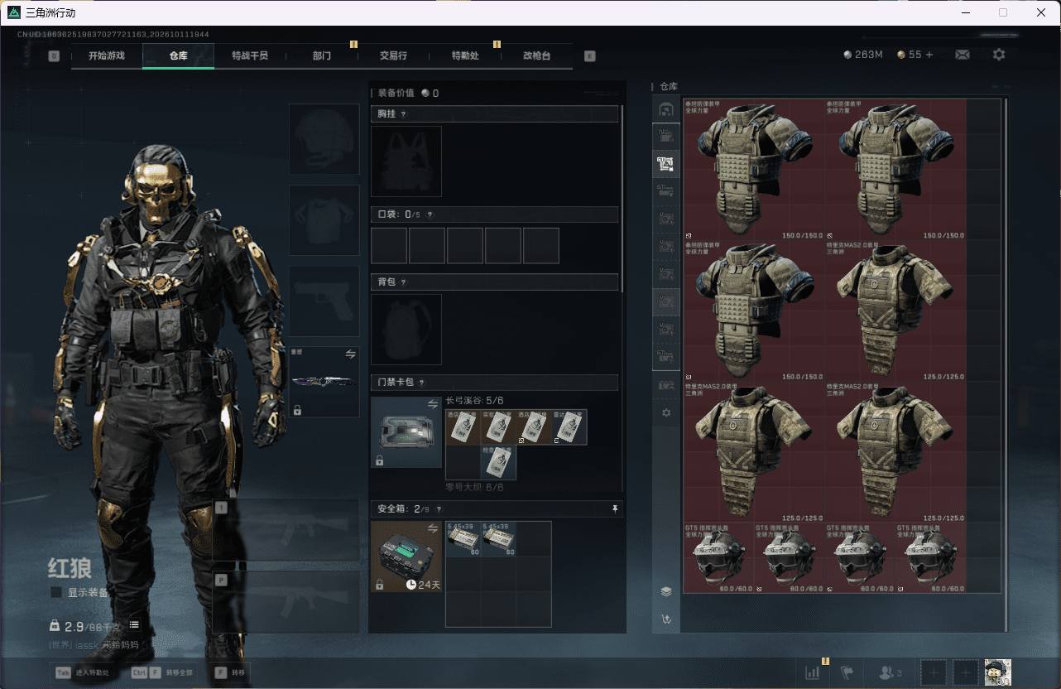Click the player avatar in bottom right

(x=997, y=672)
